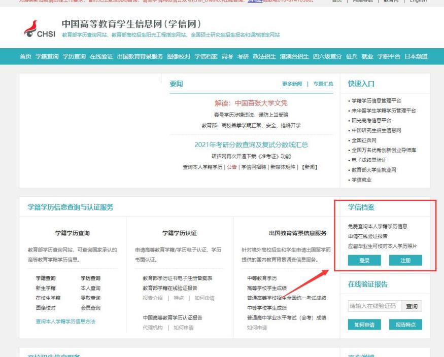
Task: Open 中国研究生招生信息网 quick link
Action: 376,130
